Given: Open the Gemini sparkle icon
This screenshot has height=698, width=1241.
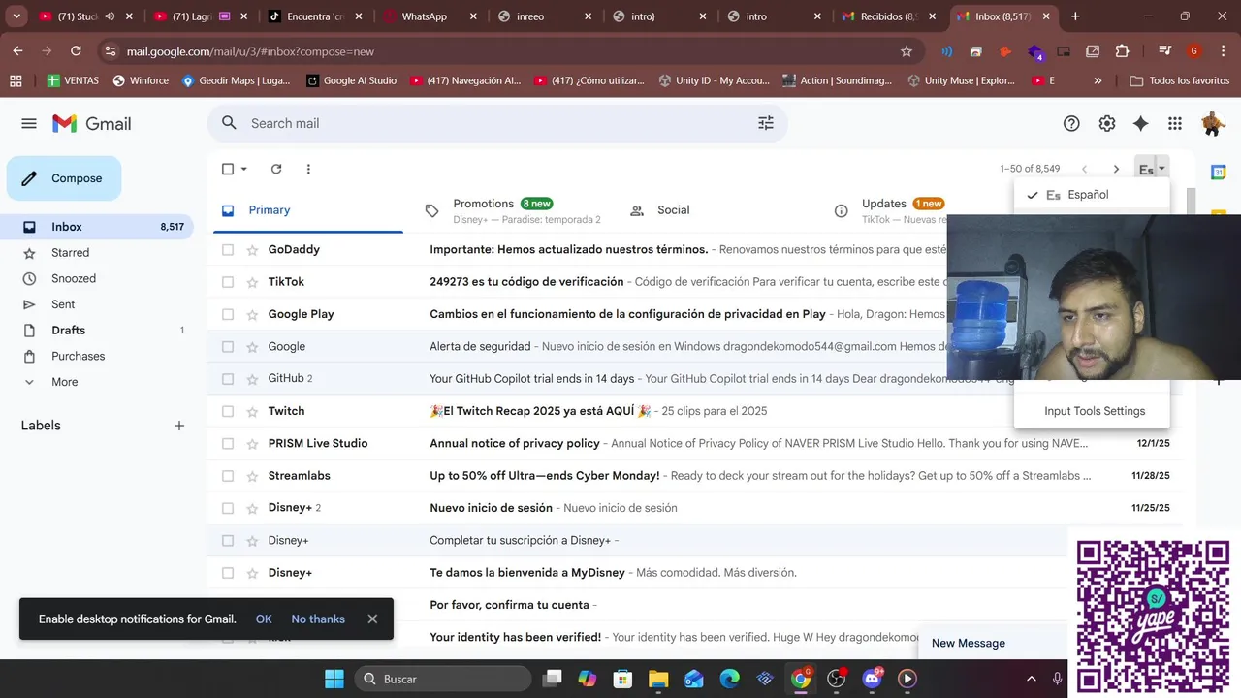Looking at the screenshot, I should [x=1141, y=123].
